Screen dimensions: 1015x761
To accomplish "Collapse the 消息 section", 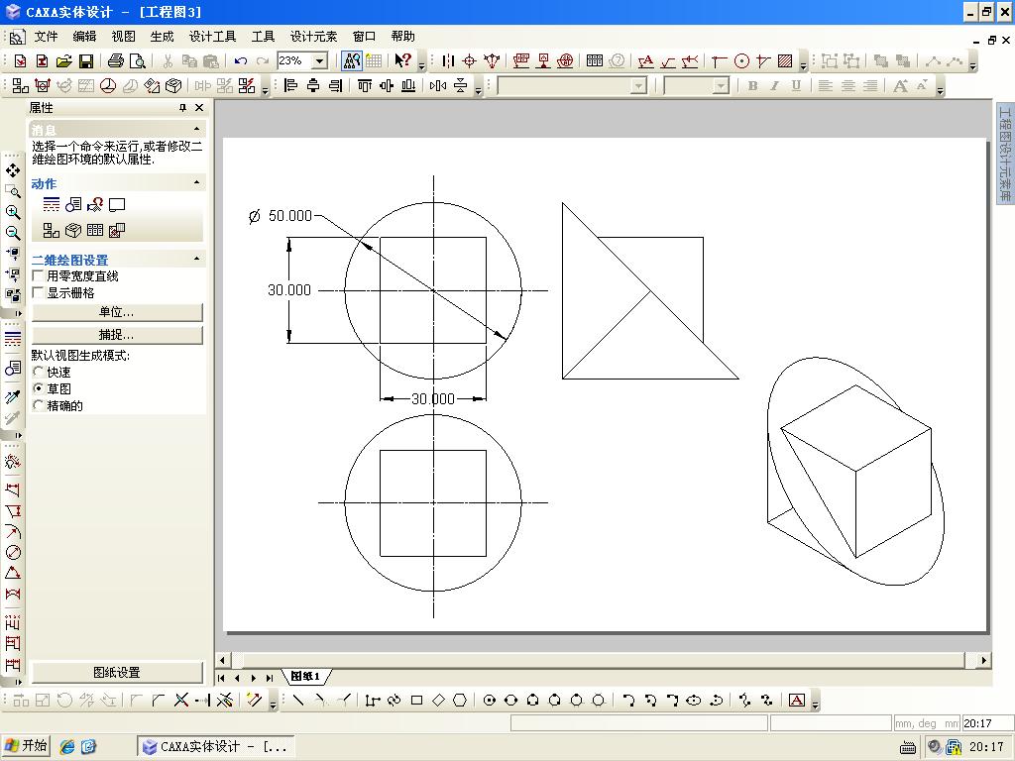I will 197,130.
